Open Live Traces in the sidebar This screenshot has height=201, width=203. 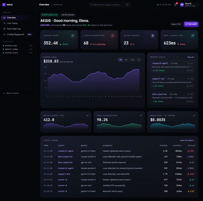tap(17, 23)
